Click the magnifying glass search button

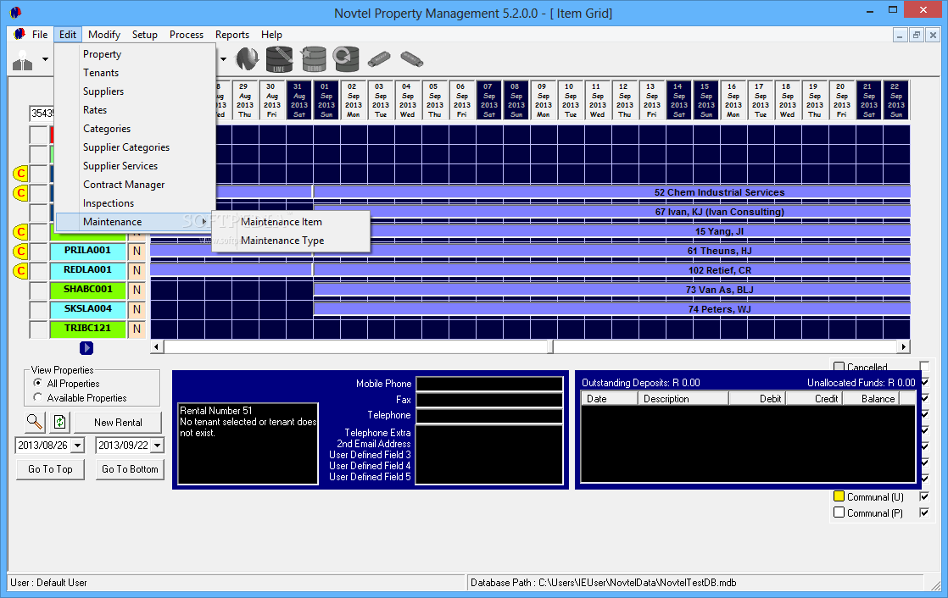35,422
